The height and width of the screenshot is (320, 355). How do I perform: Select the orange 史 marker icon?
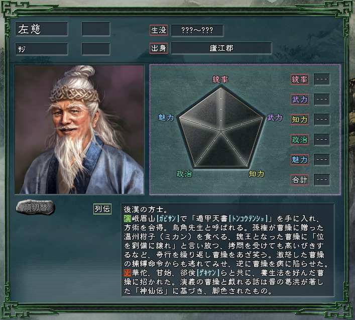point(128,273)
